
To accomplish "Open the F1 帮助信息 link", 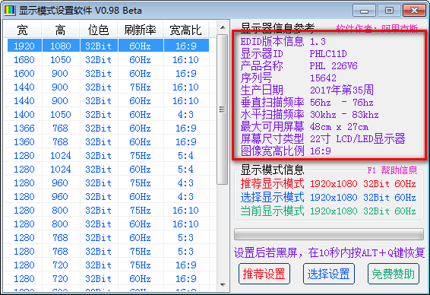I will 392,170.
